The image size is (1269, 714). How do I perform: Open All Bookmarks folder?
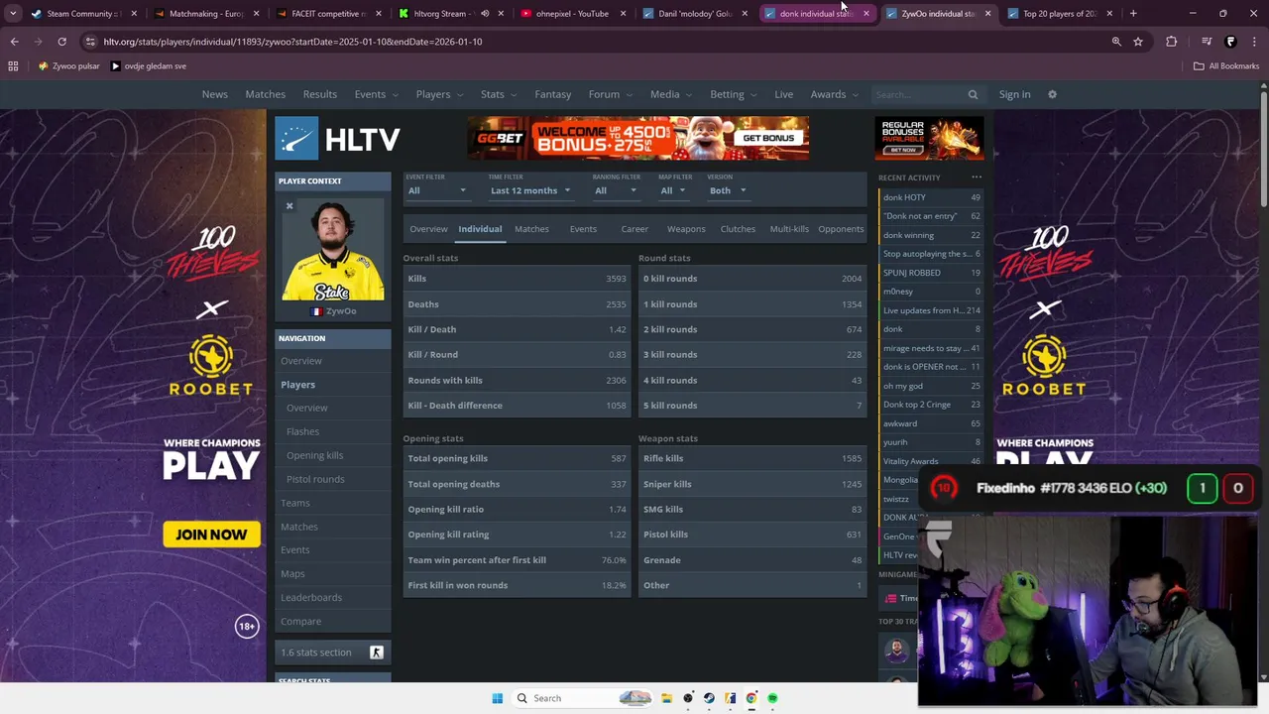coord(1226,66)
